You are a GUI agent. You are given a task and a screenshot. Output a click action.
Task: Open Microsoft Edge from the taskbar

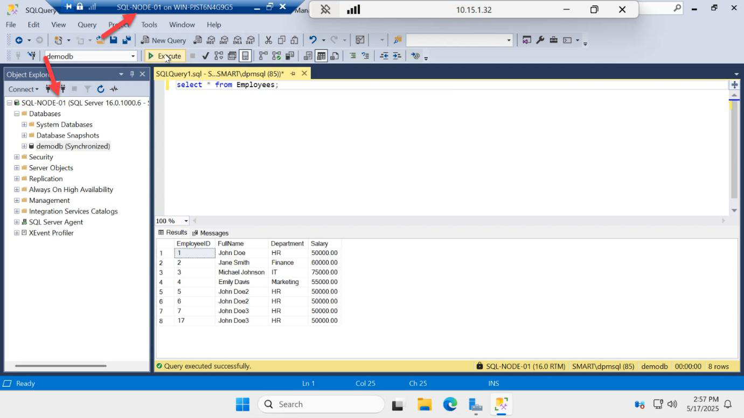(450, 405)
